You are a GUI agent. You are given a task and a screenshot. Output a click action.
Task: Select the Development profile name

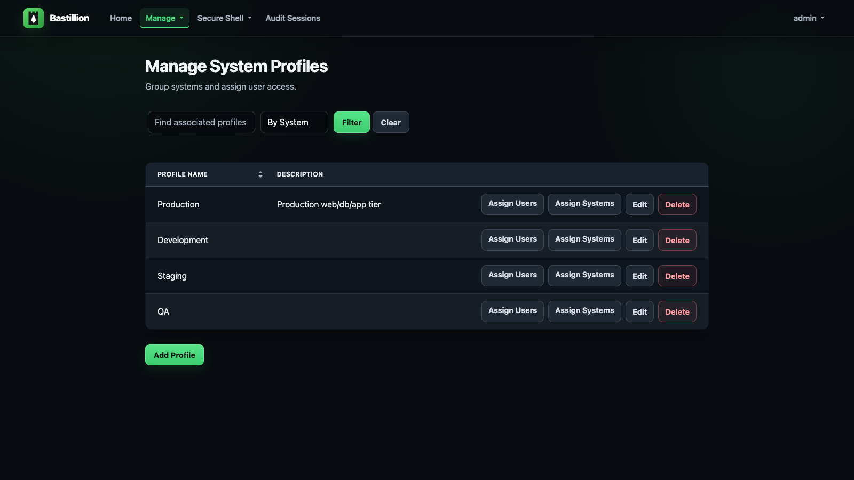click(183, 240)
